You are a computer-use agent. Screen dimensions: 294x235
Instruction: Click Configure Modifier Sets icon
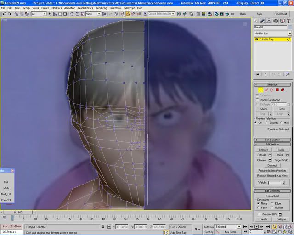tap(288, 74)
